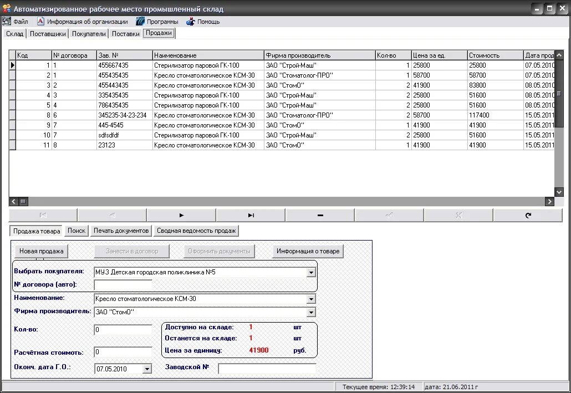Screen dimensions: 571x393
Task: Click the grid's scroll down arrow
Action: point(559,192)
